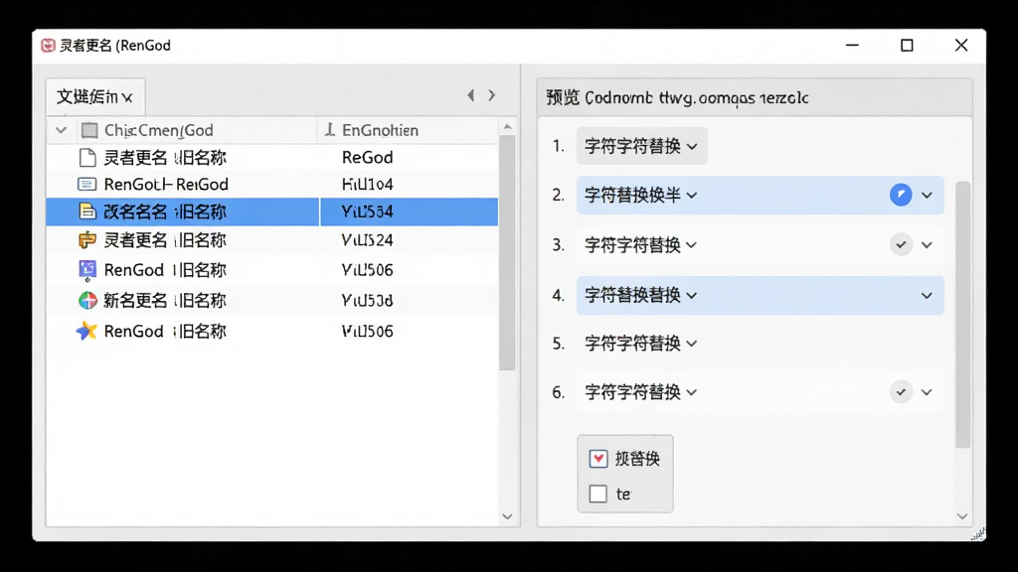Click the preview panel vertical scrollbar thumb
Image resolution: width=1018 pixels, height=572 pixels.
(x=962, y=315)
